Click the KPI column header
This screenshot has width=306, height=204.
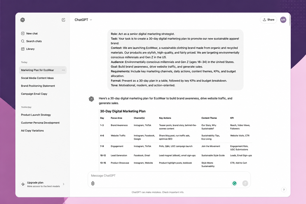coord(232,118)
